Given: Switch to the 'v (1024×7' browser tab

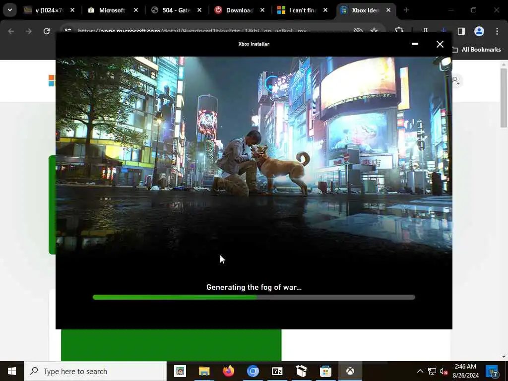Looking at the screenshot, I should tap(49, 10).
